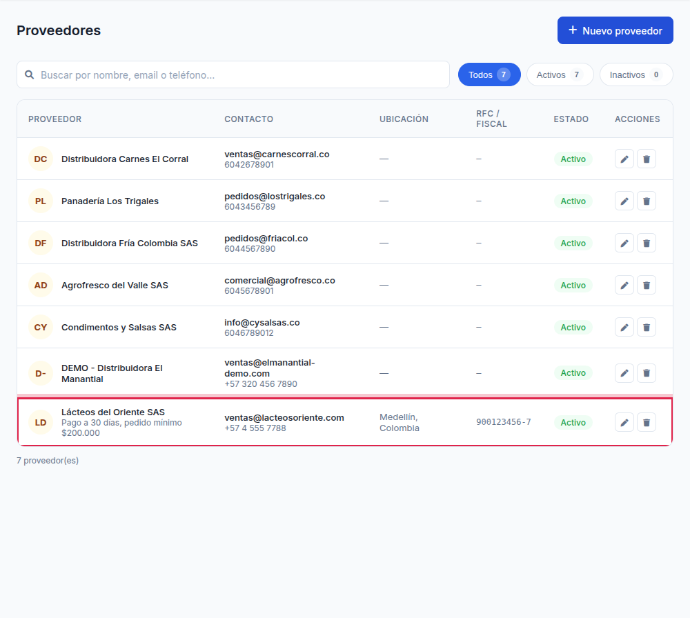Click email pedidos@friacol.co
Image resolution: width=690 pixels, height=618 pixels.
point(266,239)
